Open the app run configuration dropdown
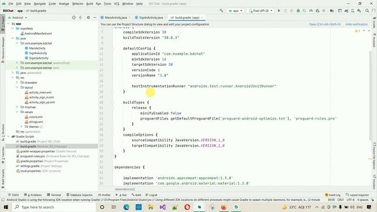 (236, 11)
